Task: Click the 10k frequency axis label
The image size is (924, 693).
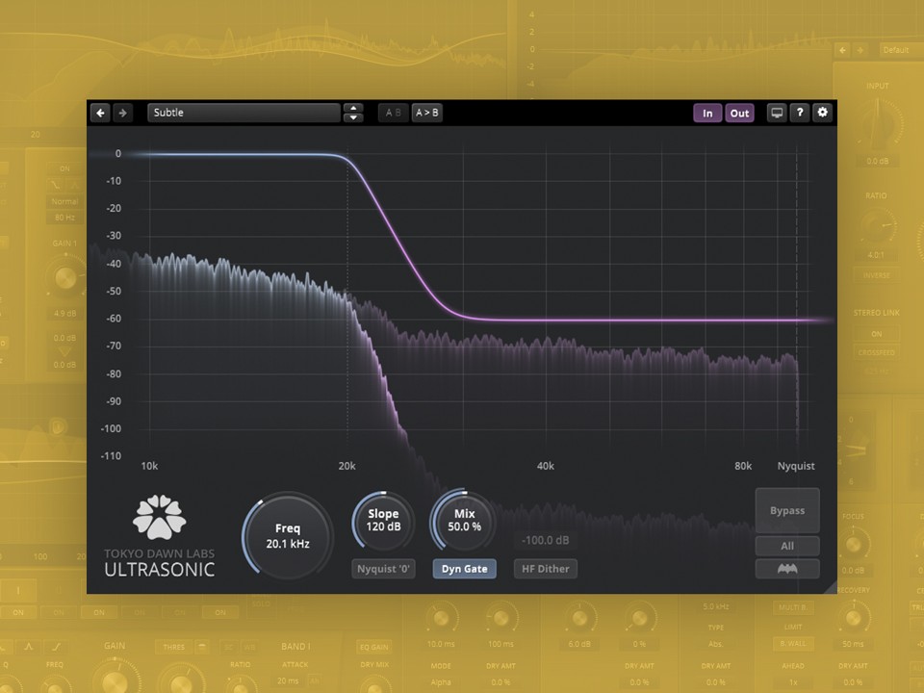Action: (149, 466)
